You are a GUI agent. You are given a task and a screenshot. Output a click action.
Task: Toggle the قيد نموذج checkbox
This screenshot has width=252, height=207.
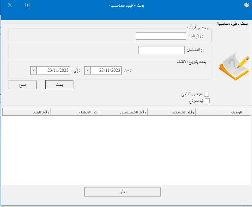coord(206,101)
